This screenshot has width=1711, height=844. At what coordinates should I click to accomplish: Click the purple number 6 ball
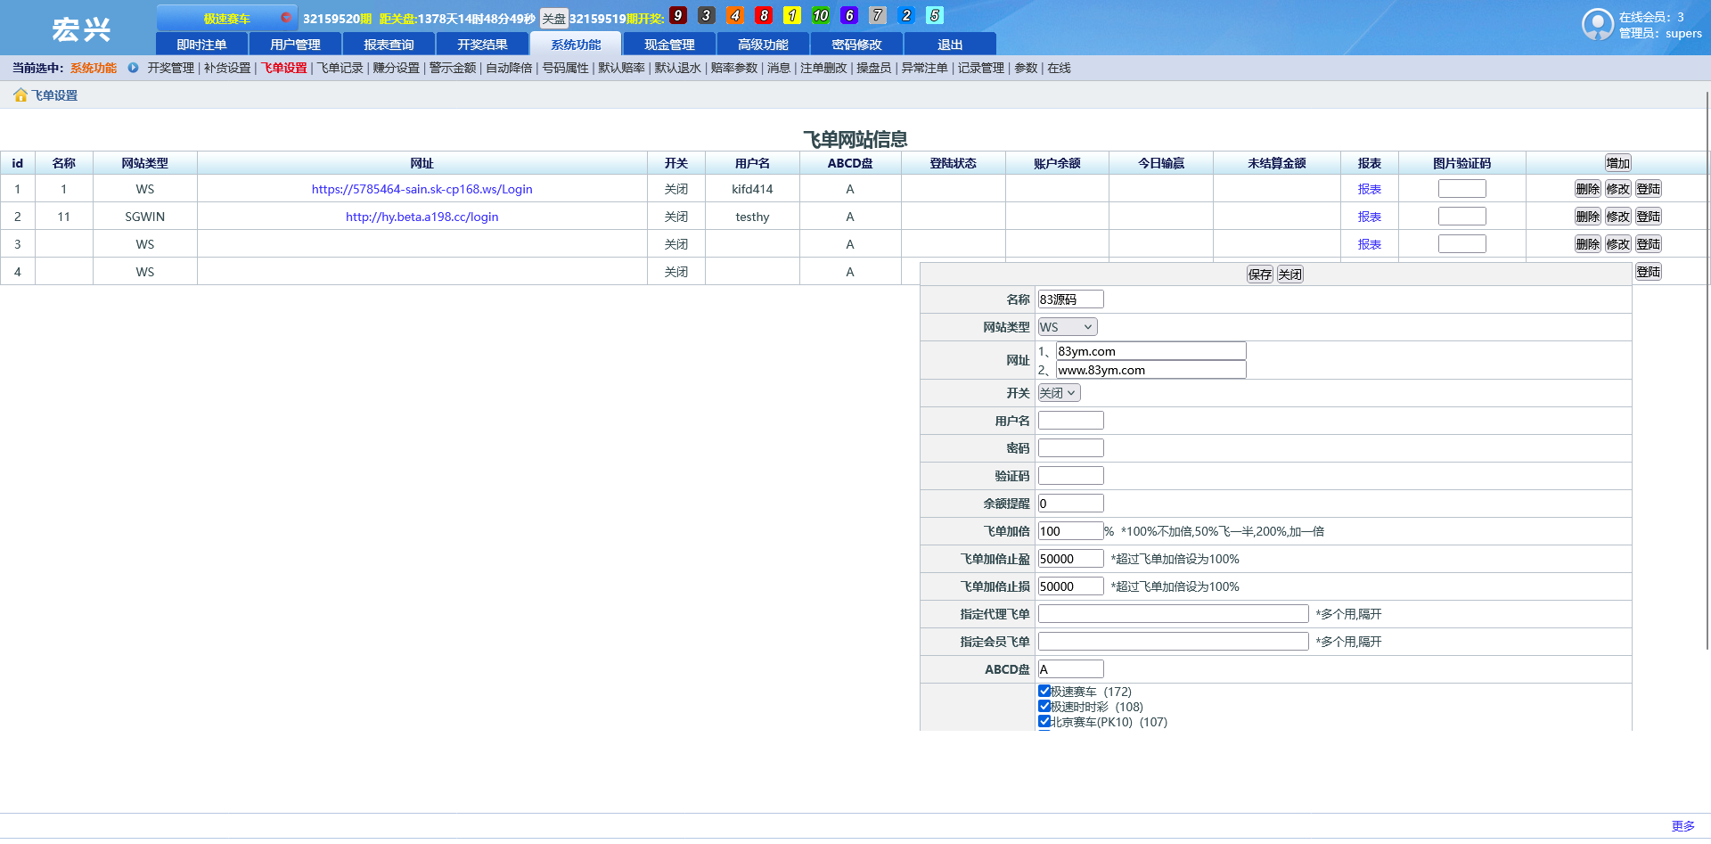coord(849,15)
